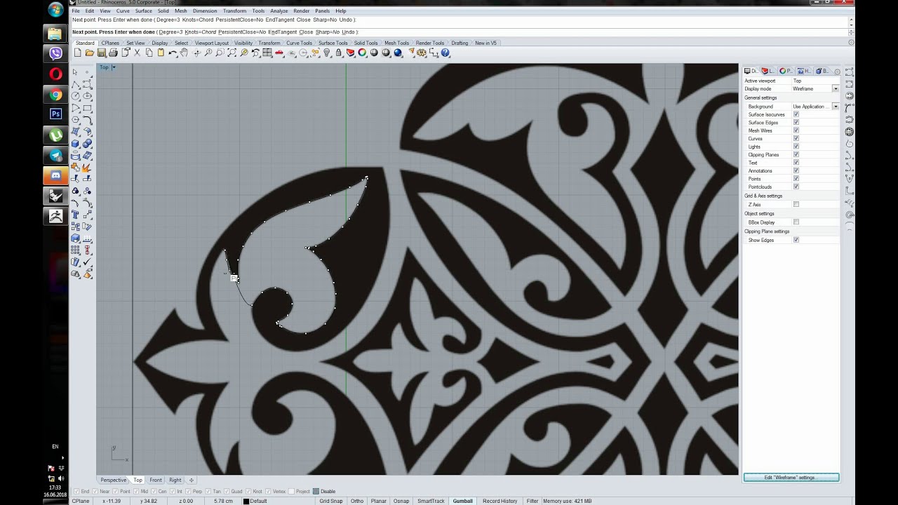The height and width of the screenshot is (505, 898).
Task: Click Edit "Wireframe" settings button
Action: 791,478
